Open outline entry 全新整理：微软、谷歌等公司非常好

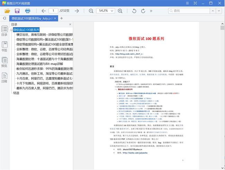coord(45,54)
